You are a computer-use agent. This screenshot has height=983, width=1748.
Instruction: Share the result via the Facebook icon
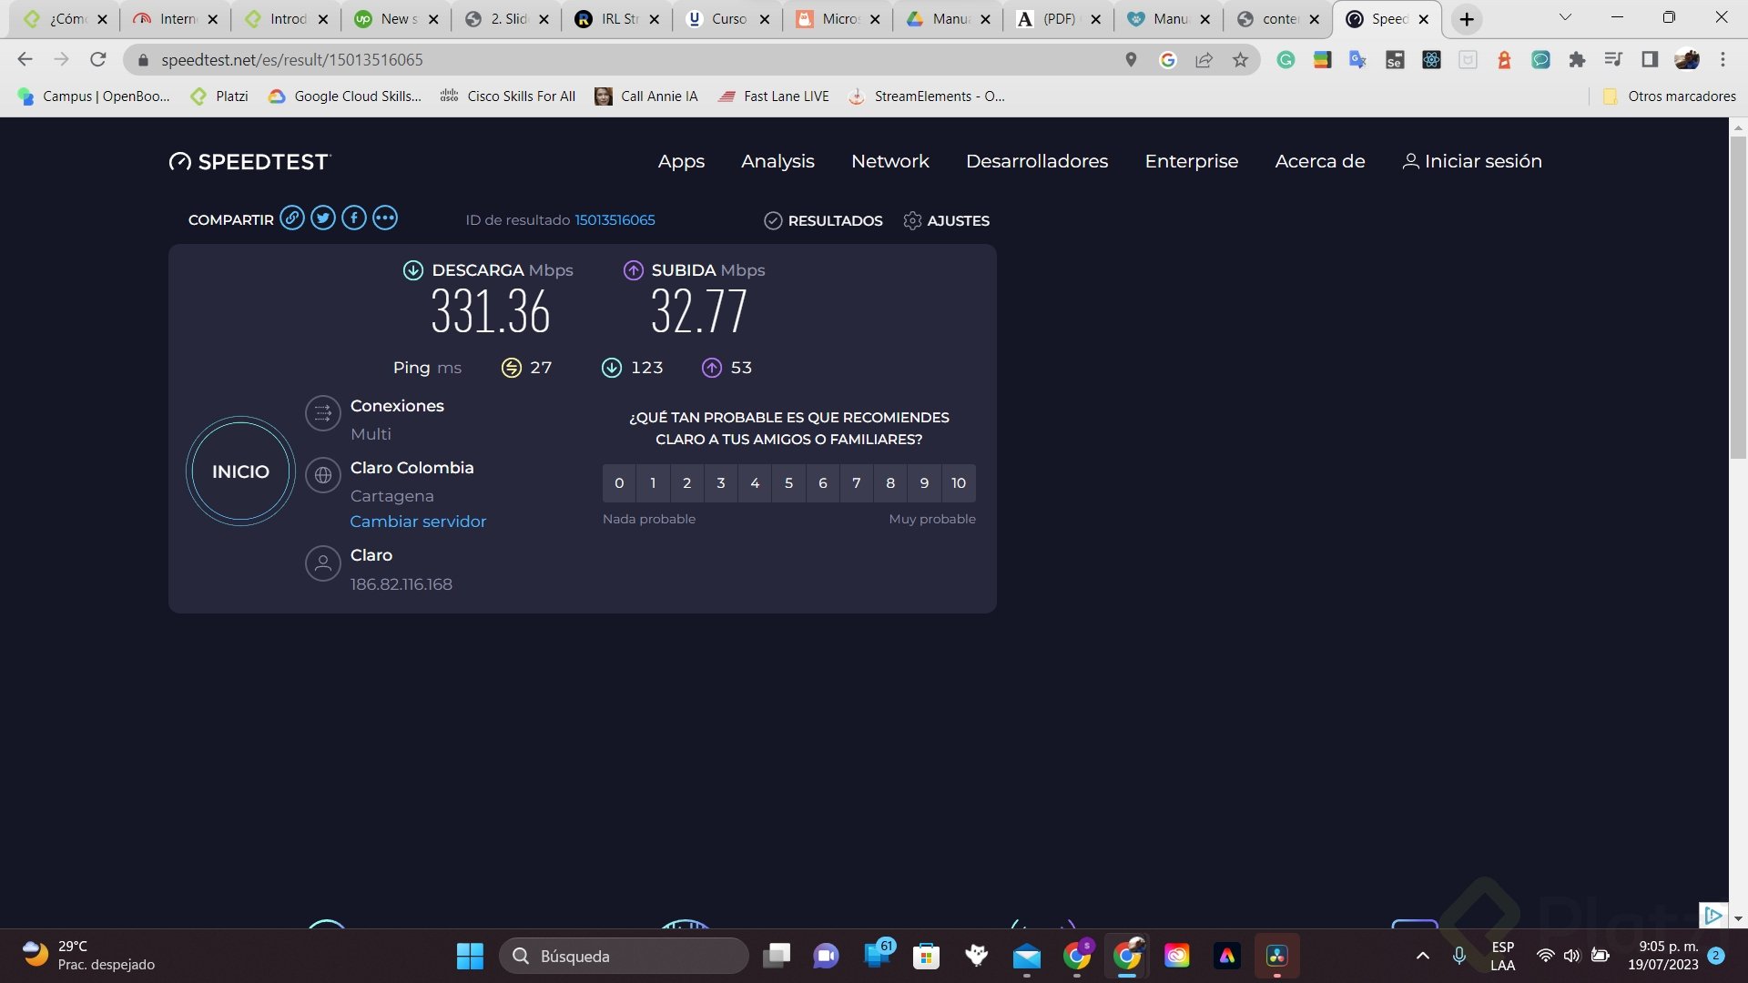click(354, 218)
